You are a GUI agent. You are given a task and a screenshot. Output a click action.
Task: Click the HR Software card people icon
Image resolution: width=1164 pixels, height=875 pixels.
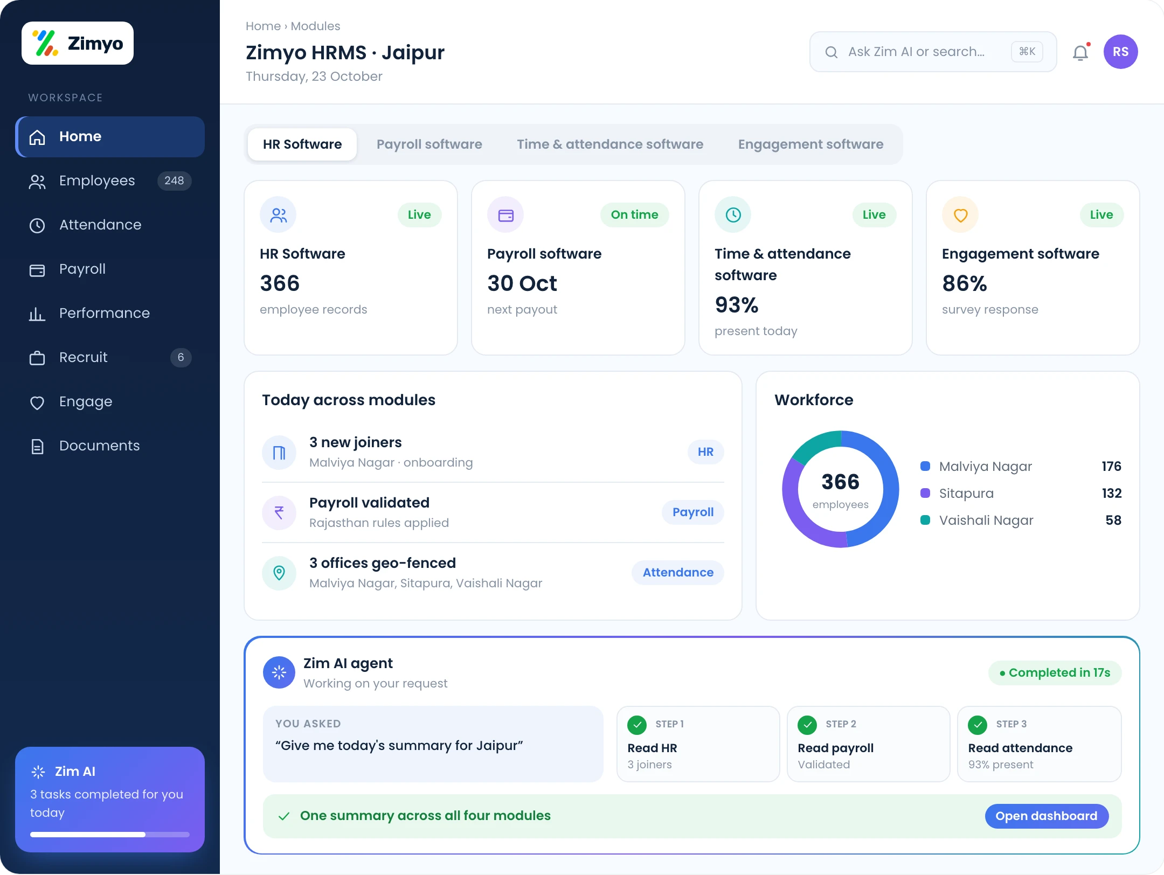(278, 215)
